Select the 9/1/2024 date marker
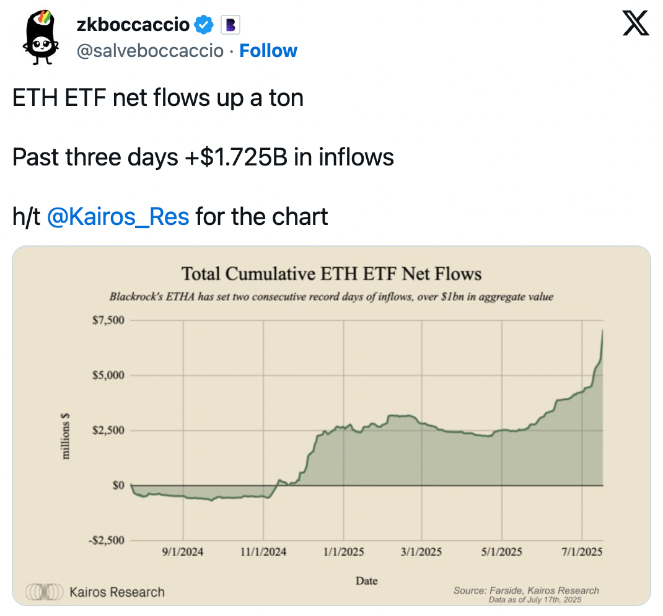Viewport: 663px width, 616px height. [182, 552]
